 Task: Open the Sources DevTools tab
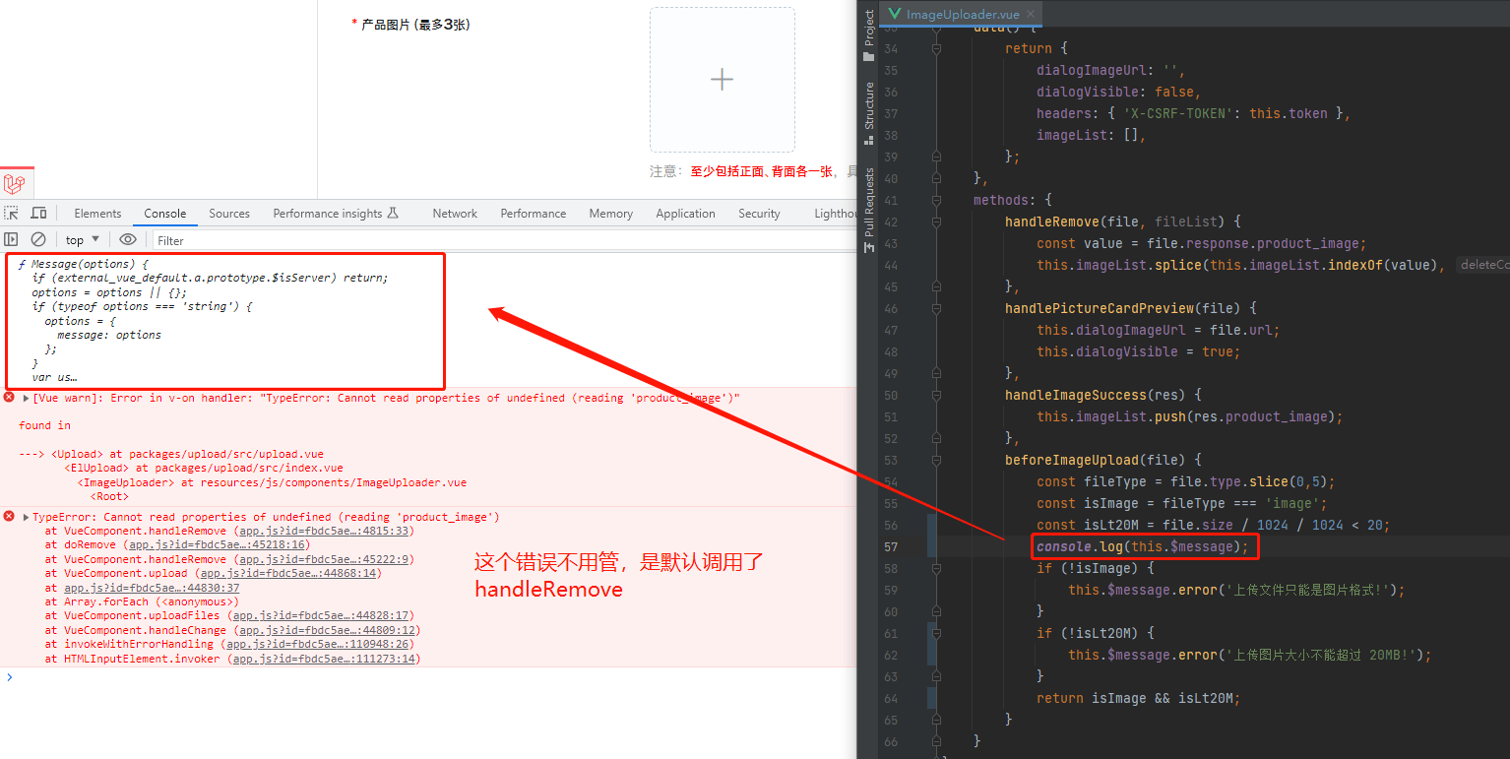click(229, 213)
